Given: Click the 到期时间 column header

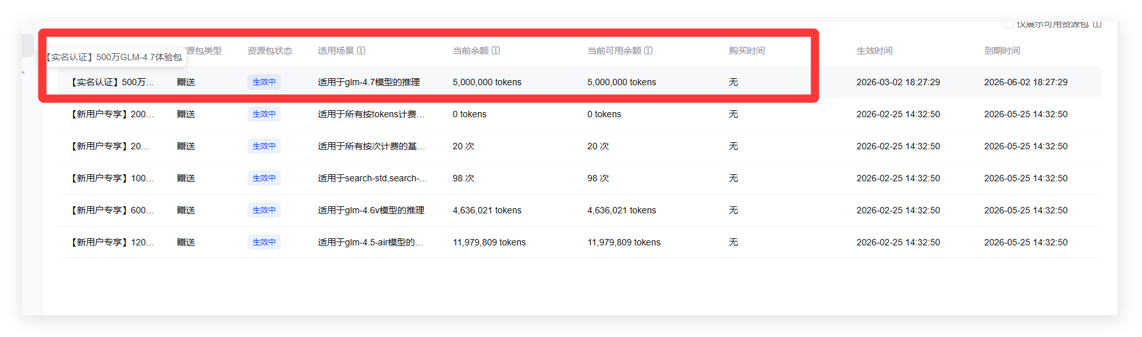Looking at the screenshot, I should [1002, 51].
